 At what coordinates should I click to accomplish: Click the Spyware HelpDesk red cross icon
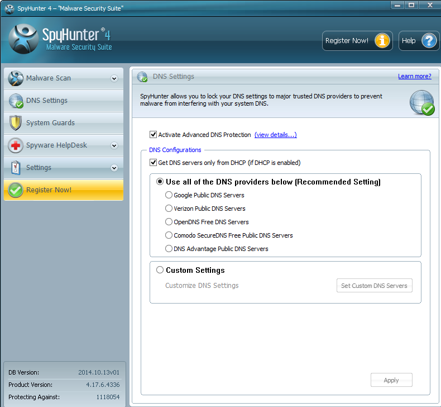click(16, 145)
